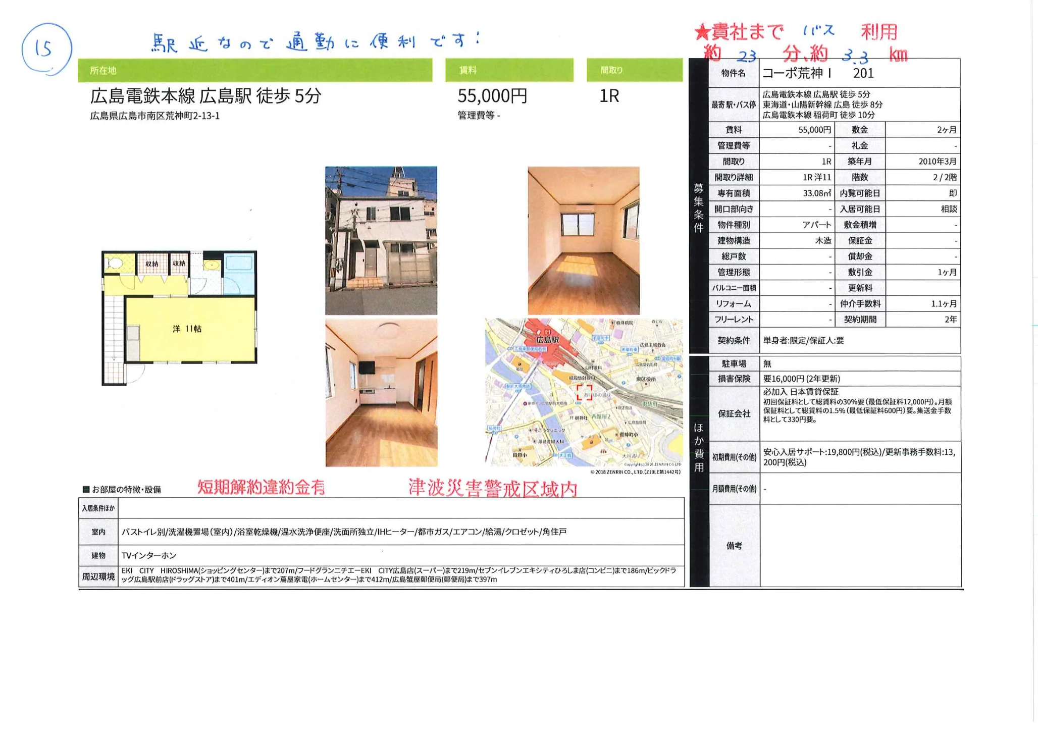Click the red star beside 貴社まで
The image size is (1038, 734).
[702, 33]
